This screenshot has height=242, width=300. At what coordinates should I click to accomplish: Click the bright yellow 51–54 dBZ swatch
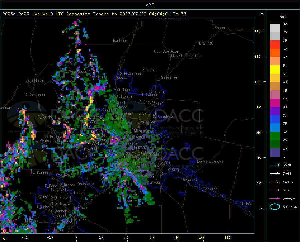275,70
